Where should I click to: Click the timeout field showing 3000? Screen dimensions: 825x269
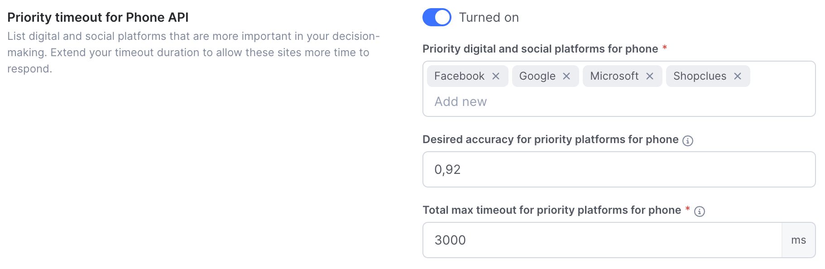tap(602, 240)
